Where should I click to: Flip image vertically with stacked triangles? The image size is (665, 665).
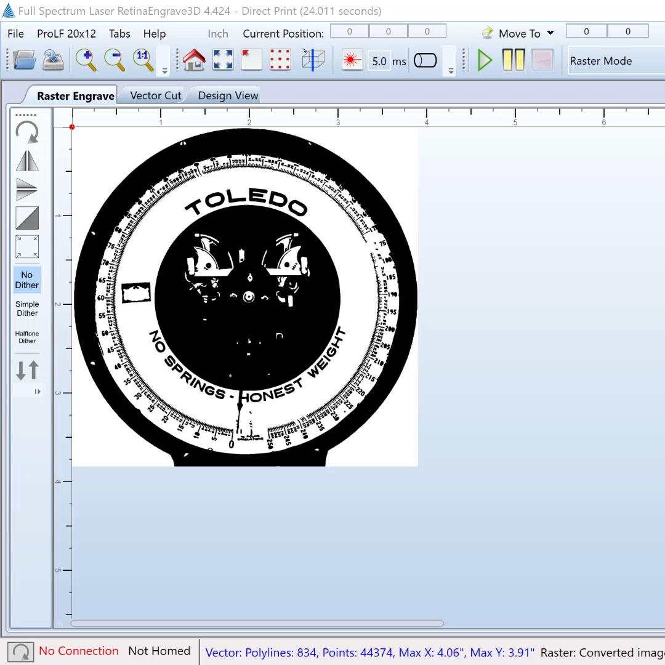coord(27,189)
